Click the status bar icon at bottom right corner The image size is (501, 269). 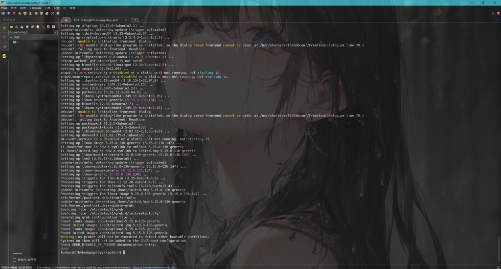pos(498,267)
